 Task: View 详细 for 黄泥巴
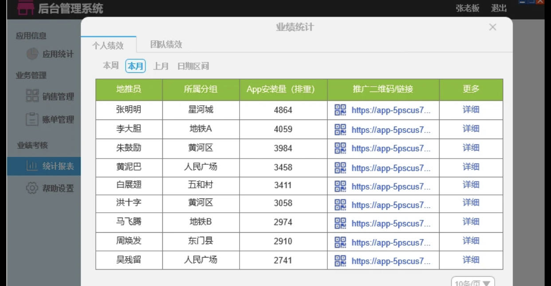pos(471,167)
